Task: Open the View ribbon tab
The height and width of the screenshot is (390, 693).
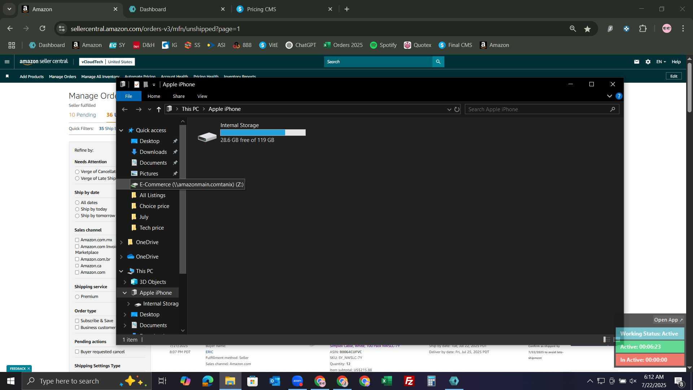Action: click(202, 96)
